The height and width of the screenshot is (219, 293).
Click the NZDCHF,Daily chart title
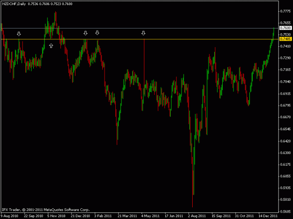coord(14,4)
